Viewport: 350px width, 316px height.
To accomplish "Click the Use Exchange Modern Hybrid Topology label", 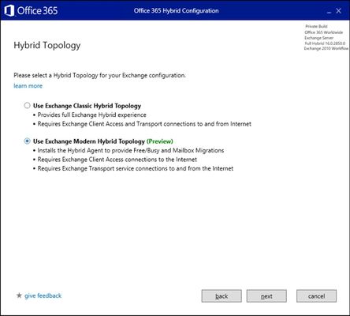I will [89, 141].
